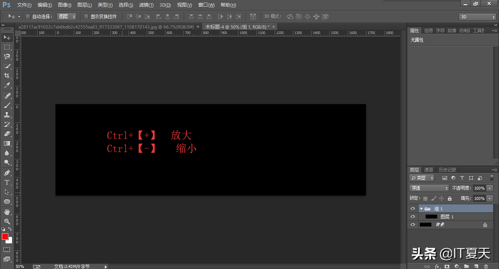Image resolution: width=499 pixels, height=269 pixels.
Task: Open the 视图(V) menu
Action: (x=184, y=5)
